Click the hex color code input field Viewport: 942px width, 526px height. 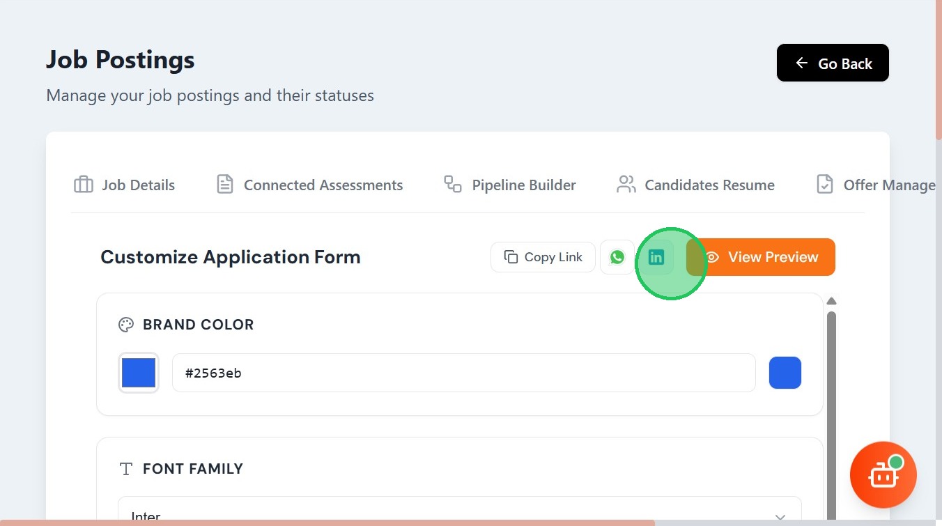(463, 373)
